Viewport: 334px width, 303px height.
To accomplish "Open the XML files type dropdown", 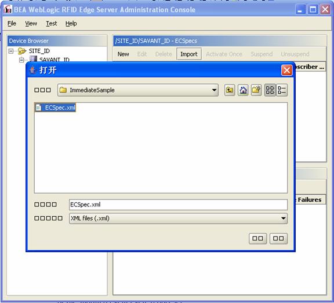I will pyautogui.click(x=178, y=219).
